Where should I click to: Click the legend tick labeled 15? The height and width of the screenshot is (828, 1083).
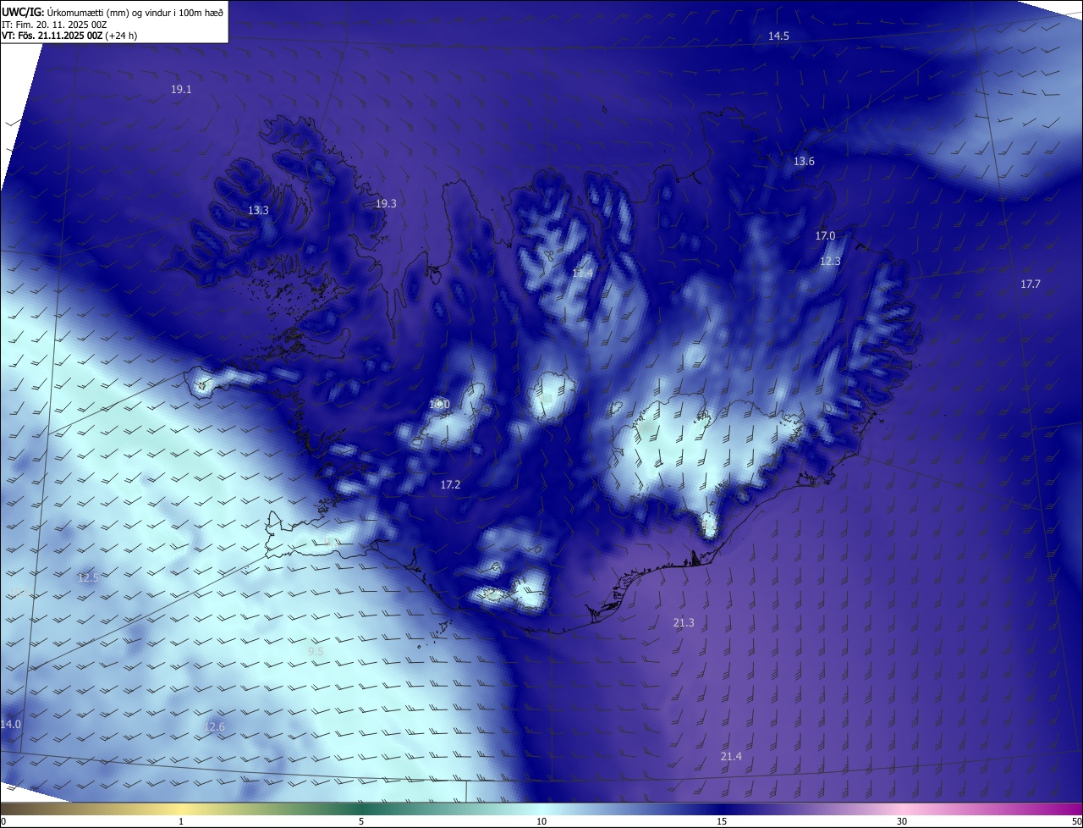click(722, 821)
